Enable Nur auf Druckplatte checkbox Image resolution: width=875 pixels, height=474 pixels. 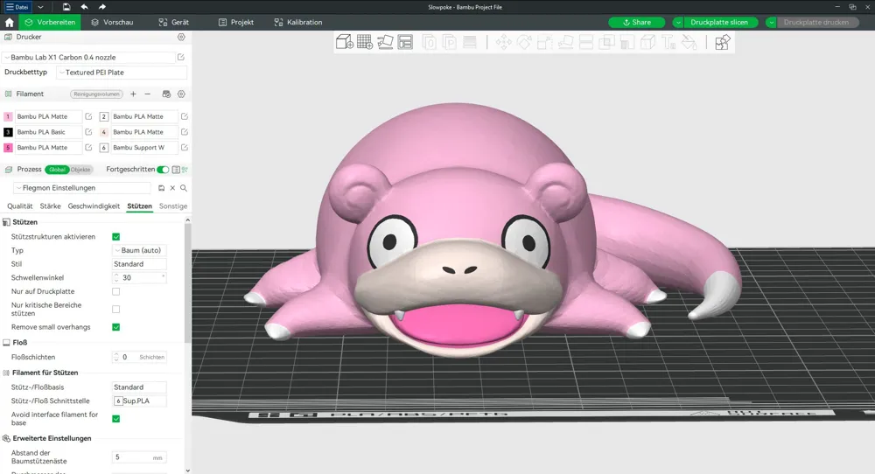[116, 291]
